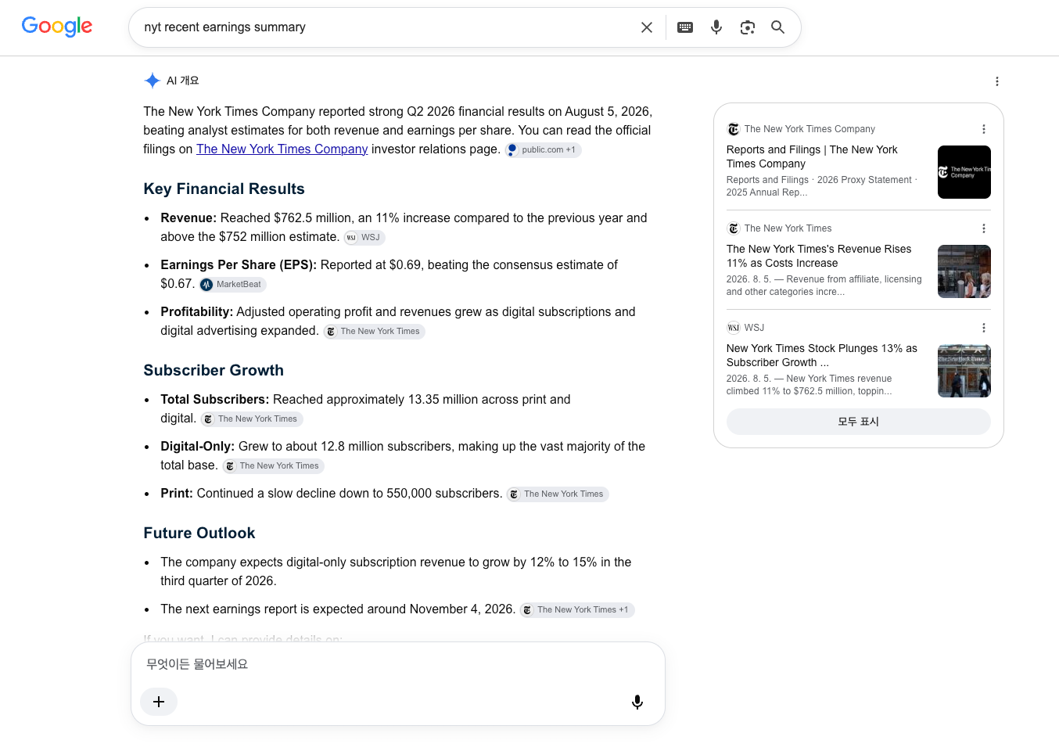This screenshot has width=1059, height=751.
Task: Click into the 무엇이든 물어보세요 ask field
Action: pos(398,664)
